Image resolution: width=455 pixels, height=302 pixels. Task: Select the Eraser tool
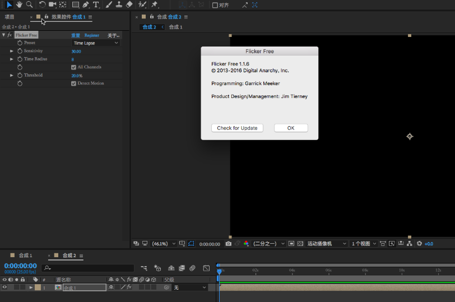[x=129, y=4]
